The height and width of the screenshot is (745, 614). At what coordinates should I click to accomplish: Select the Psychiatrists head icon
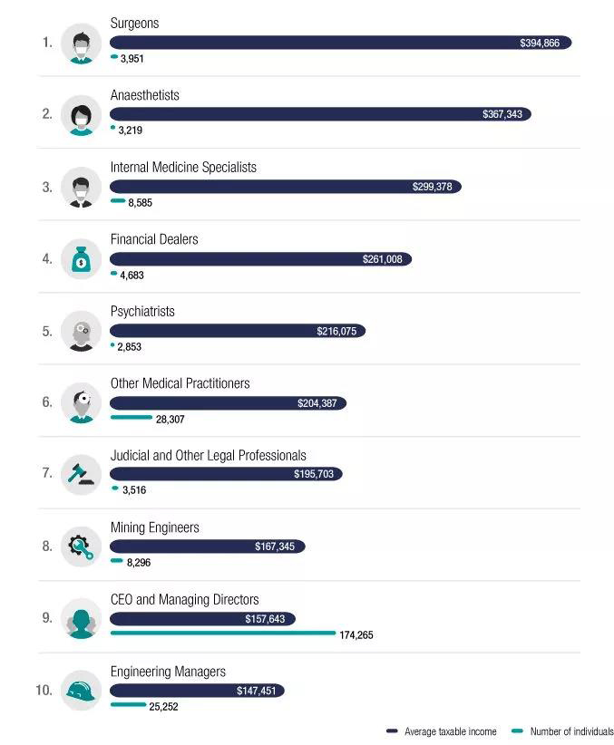pyautogui.click(x=82, y=331)
